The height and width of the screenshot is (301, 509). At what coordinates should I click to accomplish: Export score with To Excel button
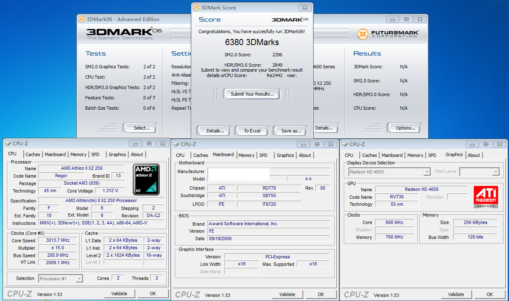[252, 131]
